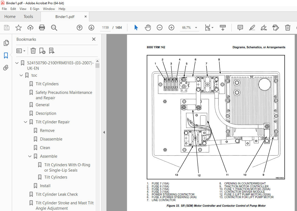Screen dimensions: 297x211
Task: Zoom out with minus button
Action: pyautogui.click(x=160, y=28)
